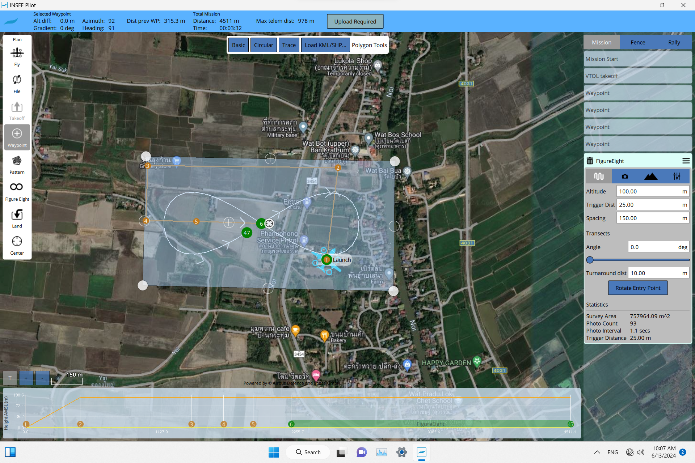Open the Fence tab
This screenshot has width=695, height=463.
[638, 42]
